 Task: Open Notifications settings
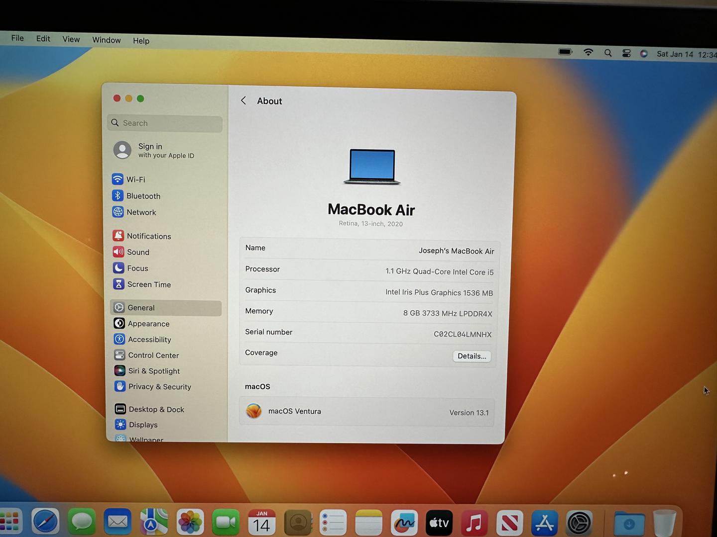(x=142, y=236)
